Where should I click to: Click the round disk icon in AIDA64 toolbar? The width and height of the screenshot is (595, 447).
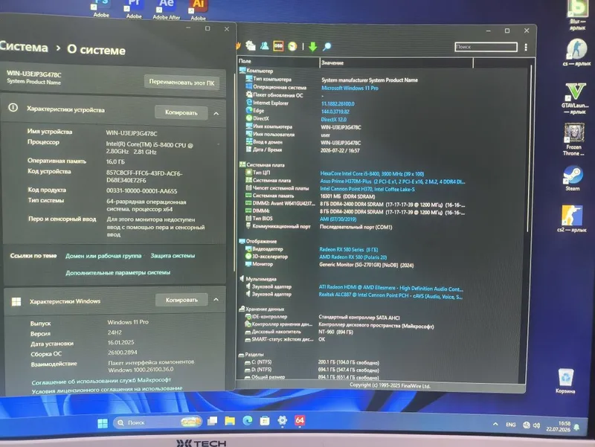point(292,46)
